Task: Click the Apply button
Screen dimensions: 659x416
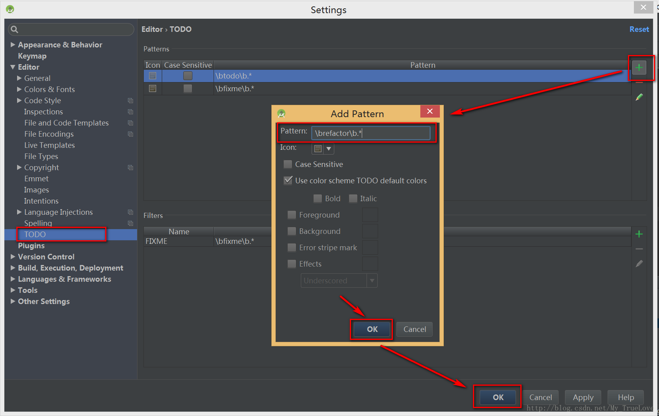Action: click(583, 397)
